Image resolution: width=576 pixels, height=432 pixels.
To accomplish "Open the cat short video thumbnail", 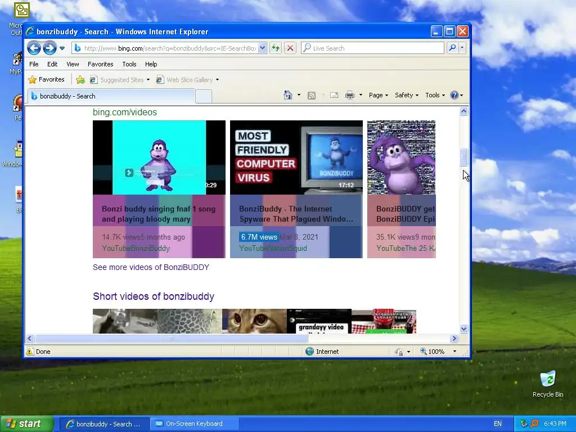I will tap(254, 321).
